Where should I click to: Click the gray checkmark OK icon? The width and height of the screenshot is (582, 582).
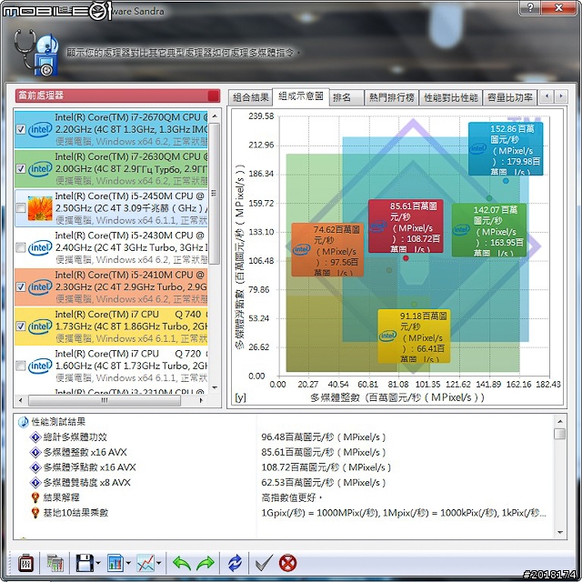click(x=265, y=563)
